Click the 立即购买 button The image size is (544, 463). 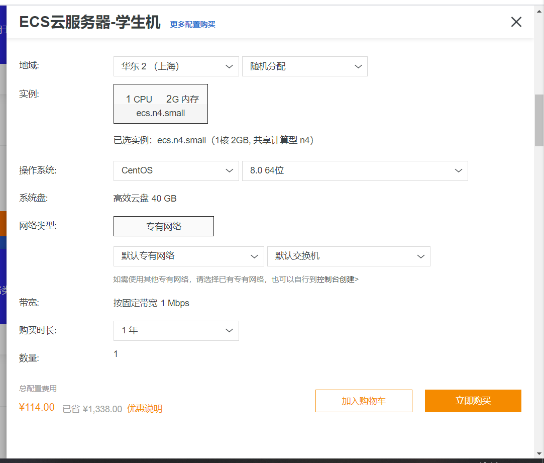click(473, 401)
